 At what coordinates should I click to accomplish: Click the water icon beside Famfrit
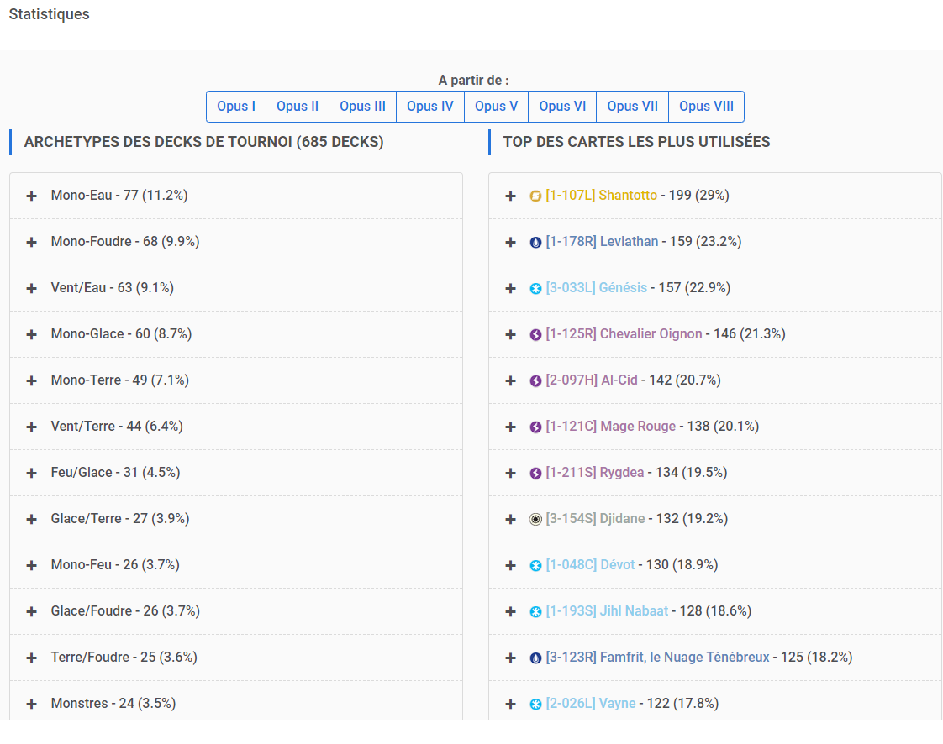(x=535, y=658)
